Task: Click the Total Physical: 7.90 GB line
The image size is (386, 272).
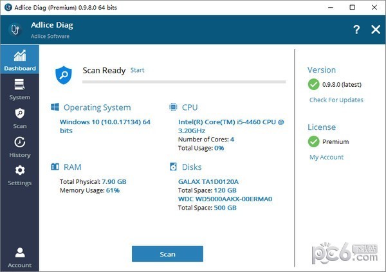Action: click(93, 182)
